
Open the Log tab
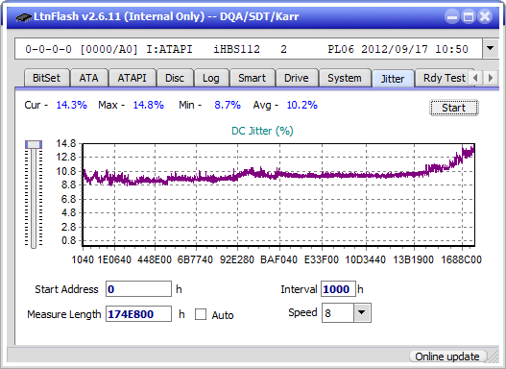click(x=210, y=78)
